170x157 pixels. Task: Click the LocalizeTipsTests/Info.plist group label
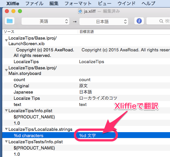click(x=36, y=142)
